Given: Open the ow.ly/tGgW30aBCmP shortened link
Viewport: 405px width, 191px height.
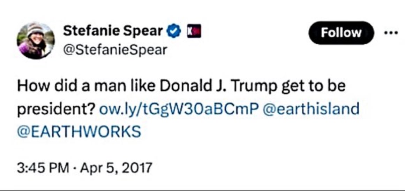Looking at the screenshot, I should (x=179, y=109).
